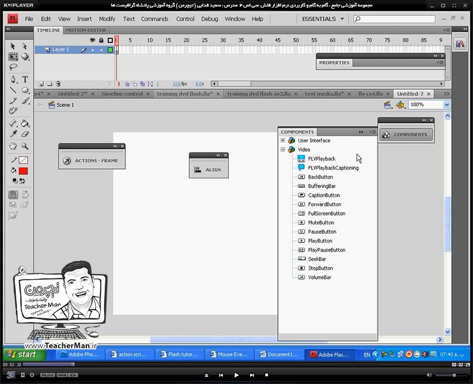Toggle Snap to Objects magnet

[x=12, y=195]
